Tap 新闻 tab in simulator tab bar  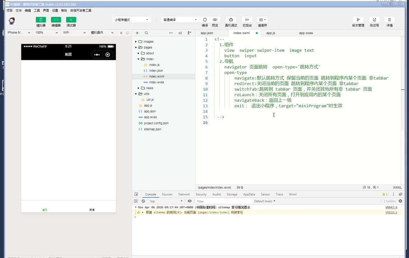click(x=92, y=209)
